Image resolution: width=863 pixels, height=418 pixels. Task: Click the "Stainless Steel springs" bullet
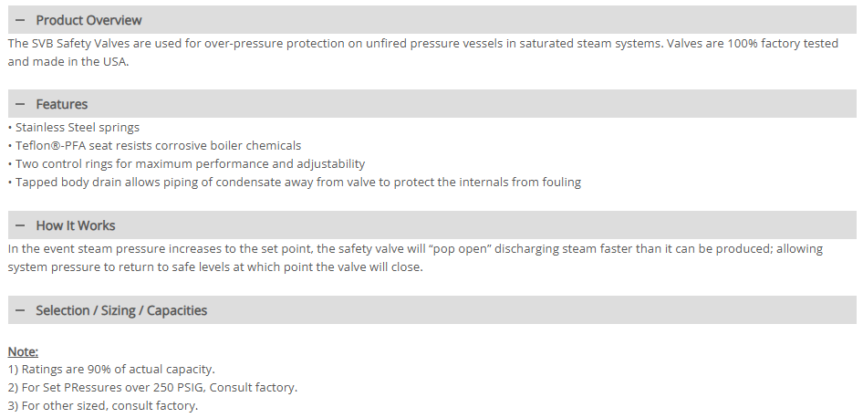tap(77, 127)
